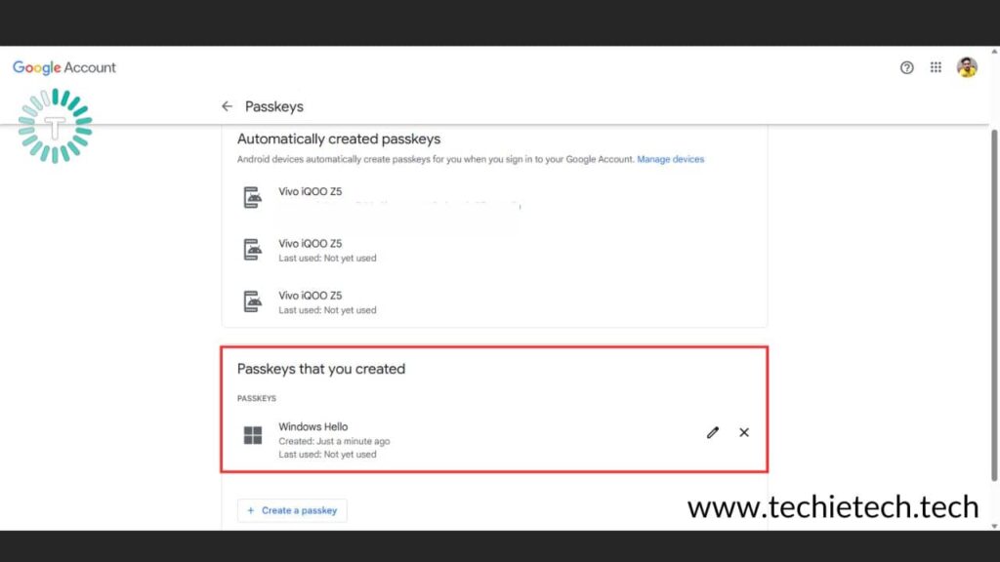This screenshot has width=1000, height=562.
Task: Click the phone icon for the first Vivo iQOO Z5
Action: pyautogui.click(x=252, y=195)
